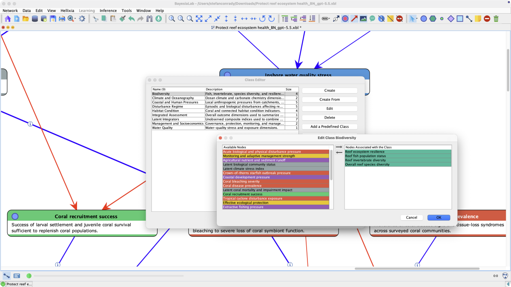Open the Tools menu

point(126,11)
